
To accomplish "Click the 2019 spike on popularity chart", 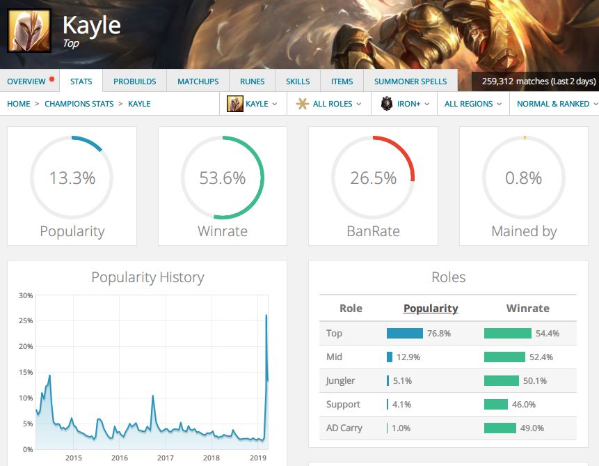I will tap(266, 316).
